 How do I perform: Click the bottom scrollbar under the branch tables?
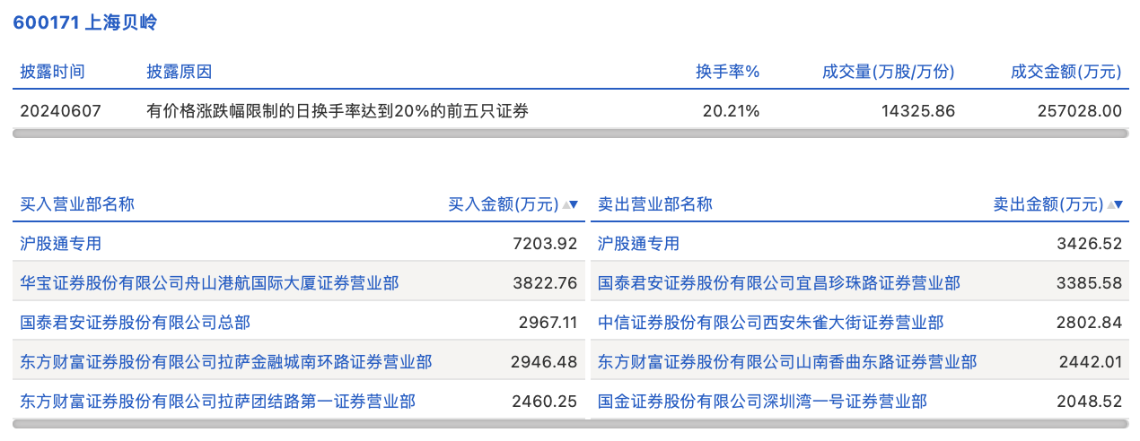click(570, 424)
